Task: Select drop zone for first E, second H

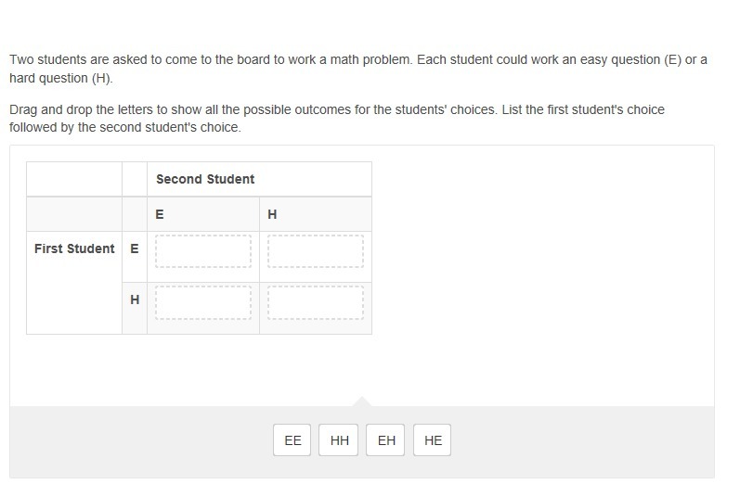Action: pos(316,251)
